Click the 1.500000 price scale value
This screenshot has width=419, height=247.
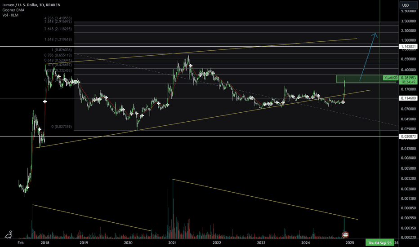pyautogui.click(x=408, y=40)
